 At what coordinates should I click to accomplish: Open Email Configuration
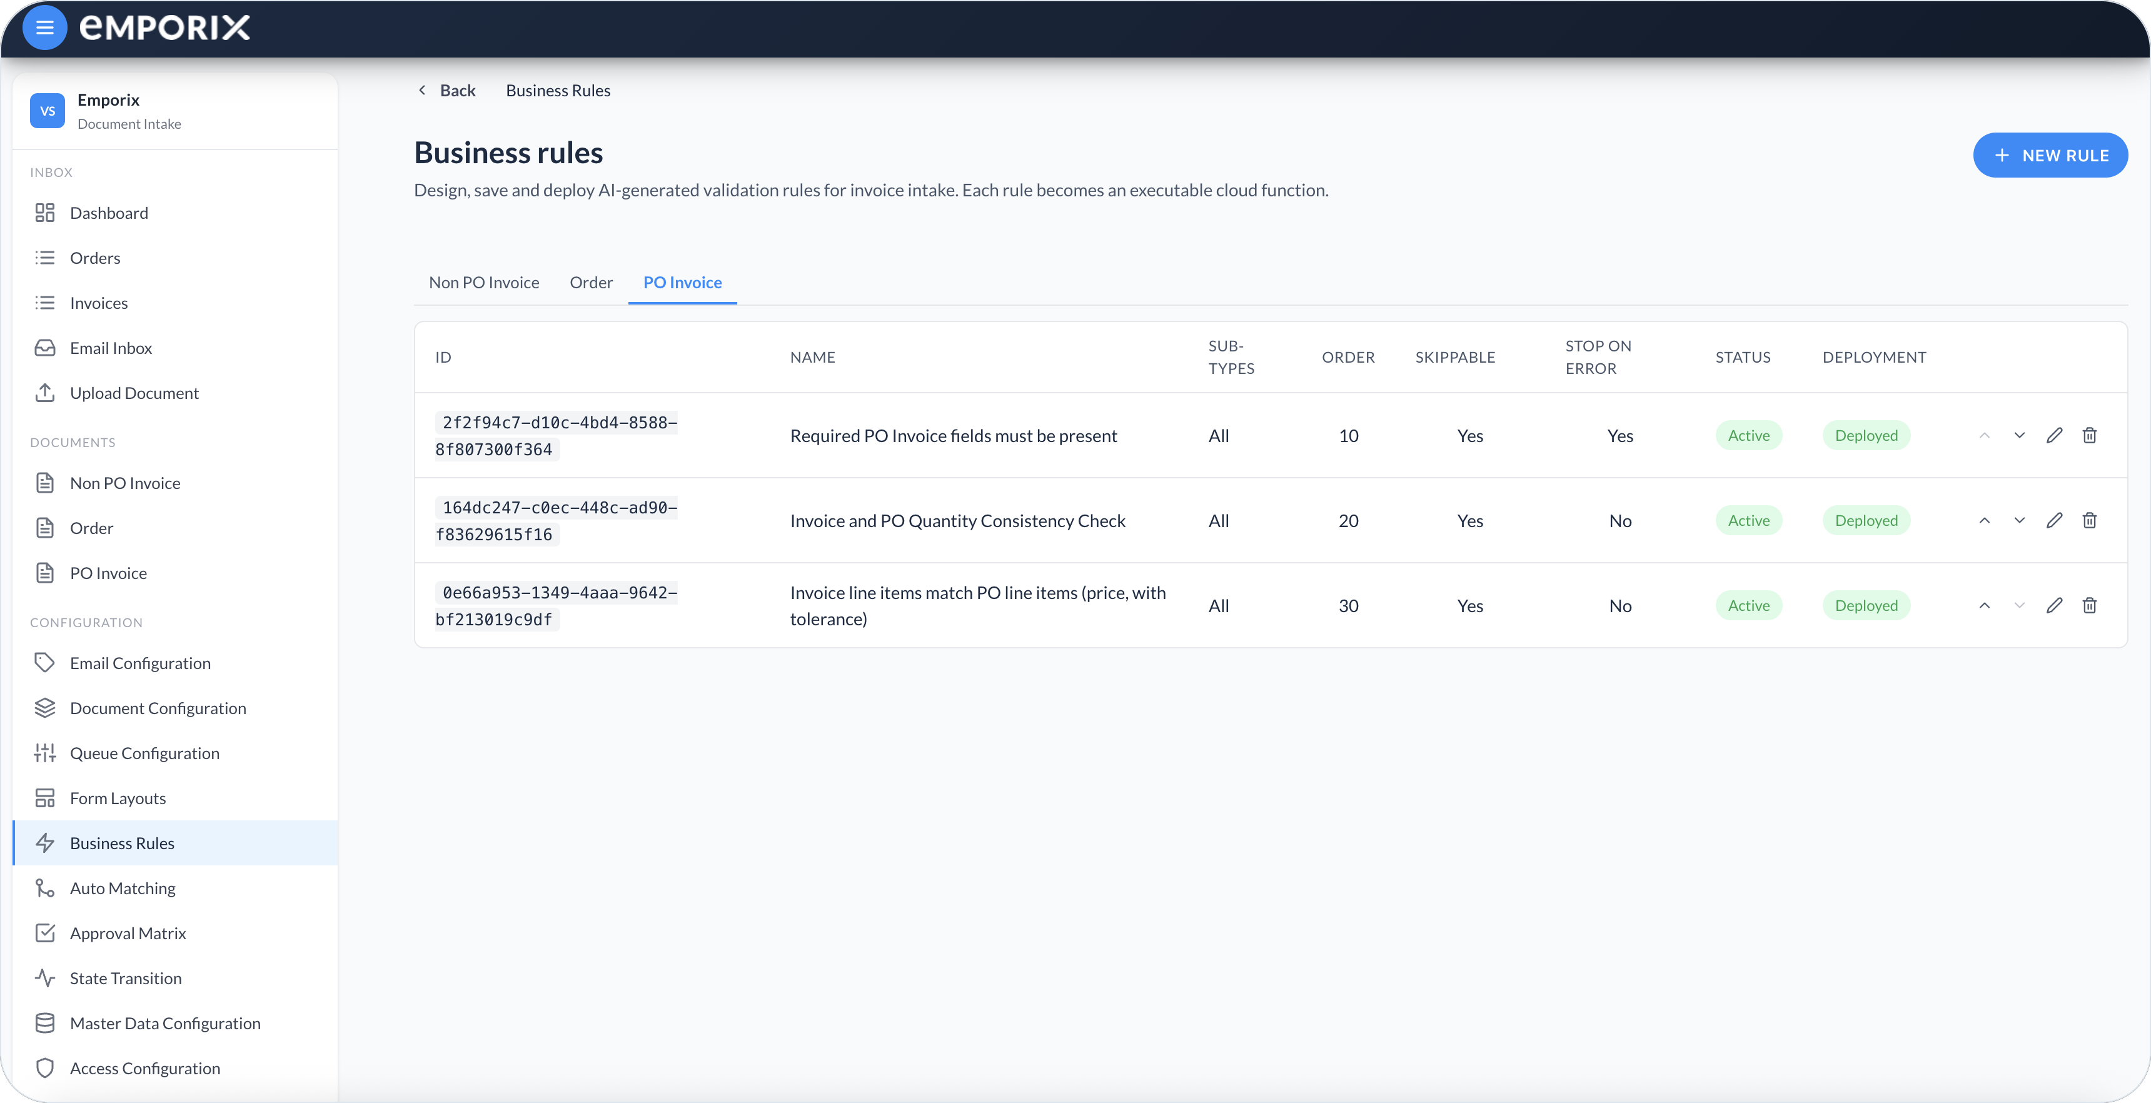click(175, 663)
